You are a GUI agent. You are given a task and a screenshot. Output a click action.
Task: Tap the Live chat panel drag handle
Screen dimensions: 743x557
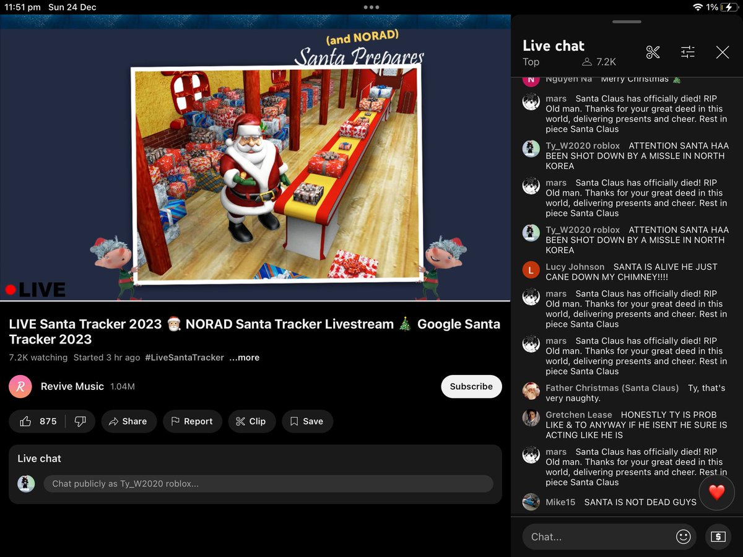627,22
